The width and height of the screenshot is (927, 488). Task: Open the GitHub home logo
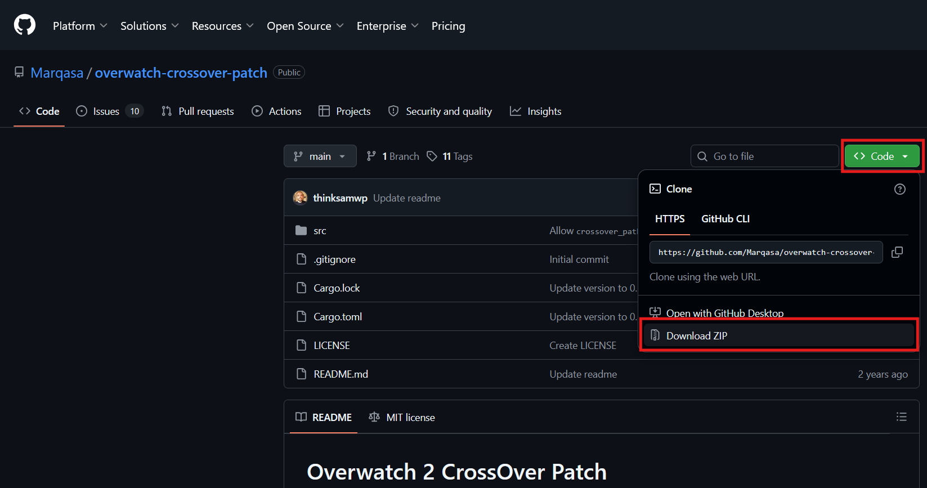pos(25,25)
